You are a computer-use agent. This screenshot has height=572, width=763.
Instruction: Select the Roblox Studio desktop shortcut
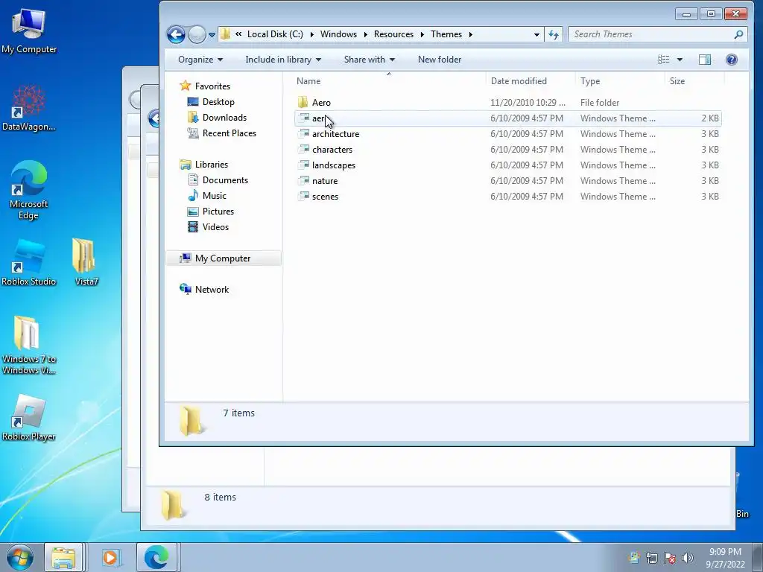tap(29, 263)
